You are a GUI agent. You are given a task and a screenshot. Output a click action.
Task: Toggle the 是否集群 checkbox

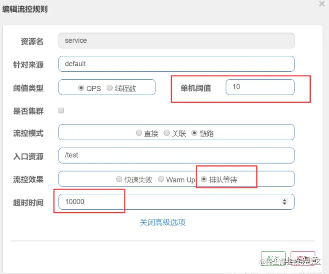pos(61,110)
